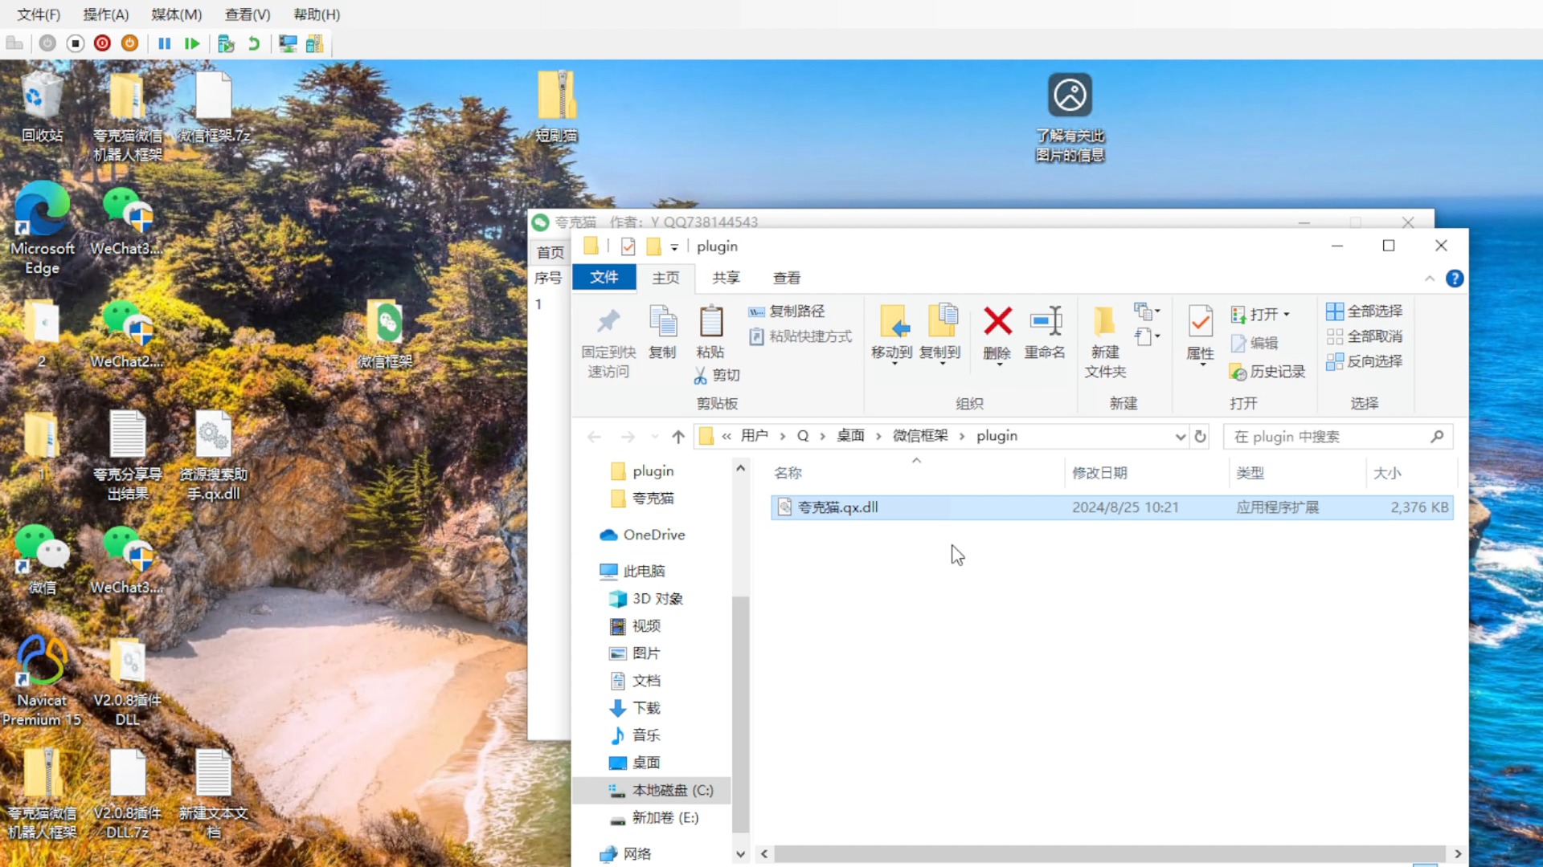Click the green resume/play VM button
The image size is (1543, 867).
point(192,43)
